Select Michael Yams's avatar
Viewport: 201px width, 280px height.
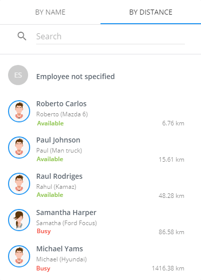(19, 256)
